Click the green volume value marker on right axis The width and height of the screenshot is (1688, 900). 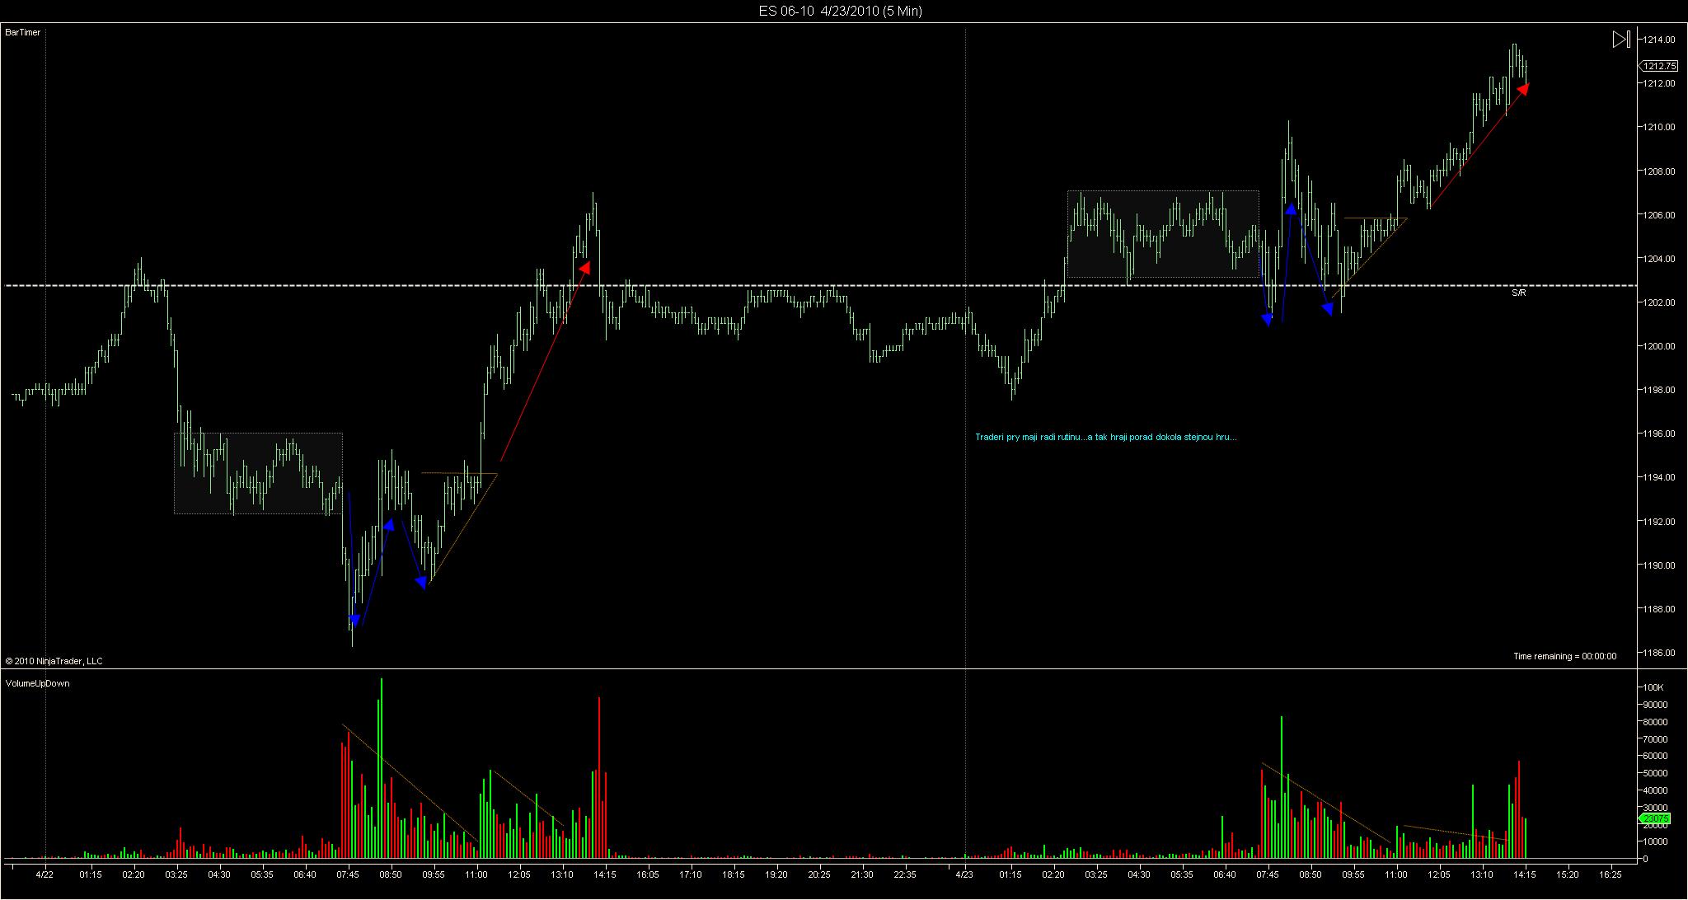tap(1653, 818)
